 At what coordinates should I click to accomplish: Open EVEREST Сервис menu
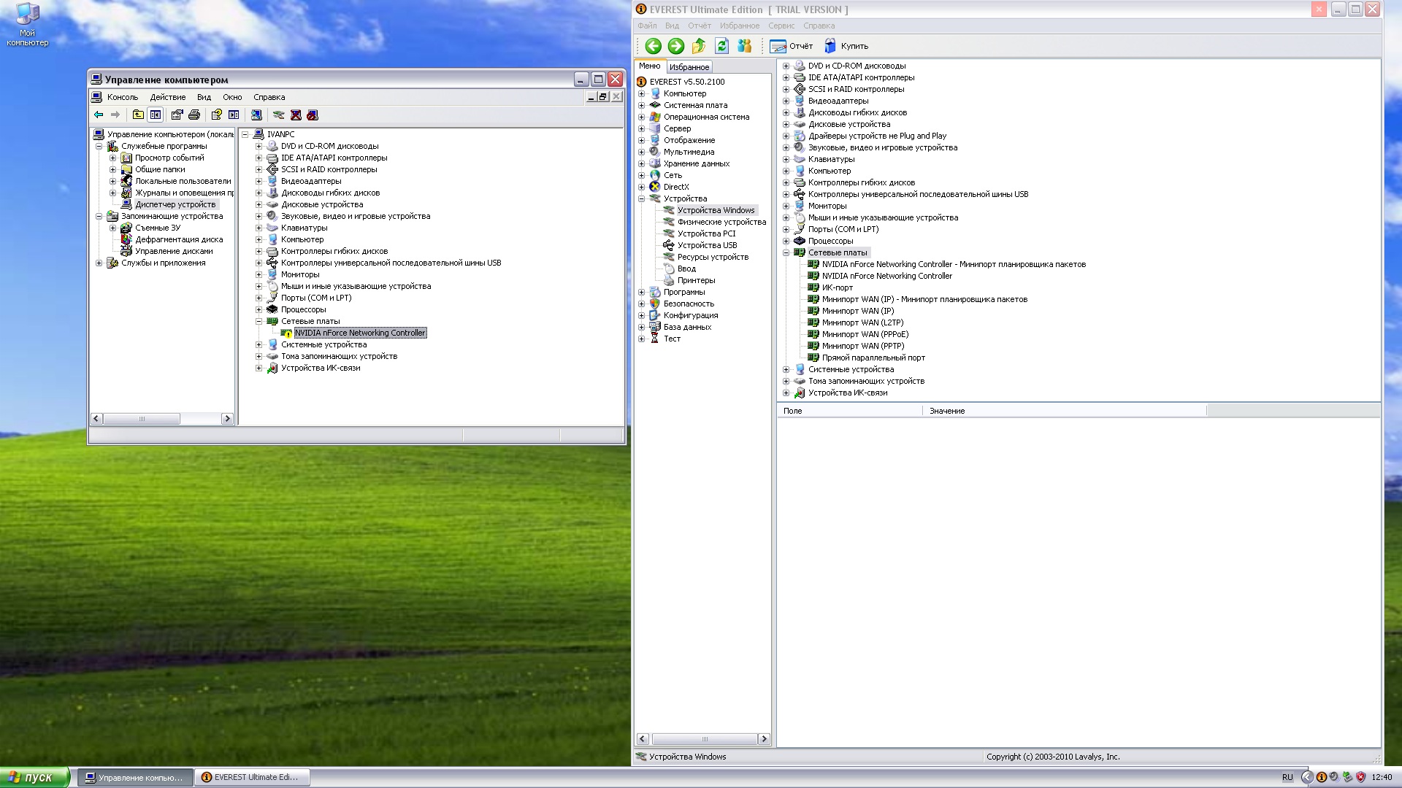tap(781, 26)
